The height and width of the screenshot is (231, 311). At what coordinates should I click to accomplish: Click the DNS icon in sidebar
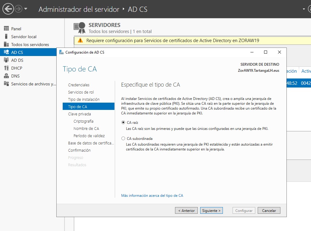[x=6, y=76]
